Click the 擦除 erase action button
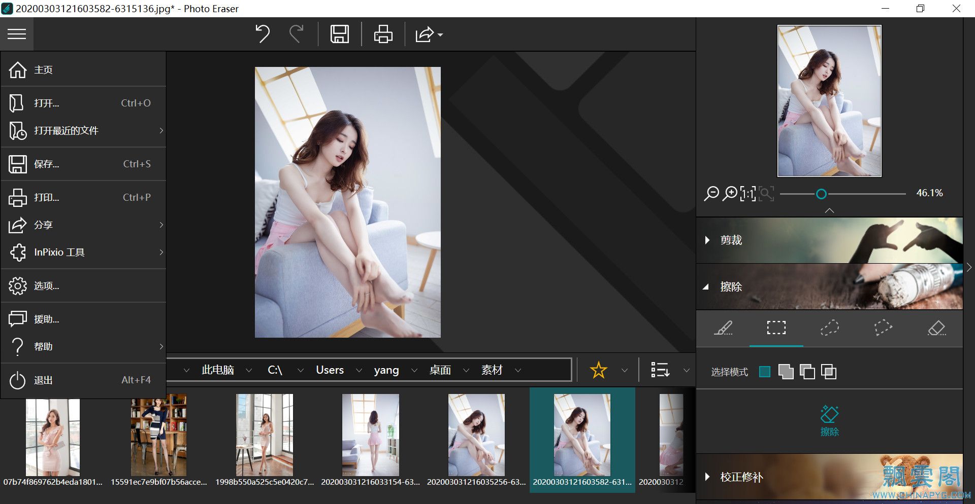The height and width of the screenshot is (504, 975). 829,421
